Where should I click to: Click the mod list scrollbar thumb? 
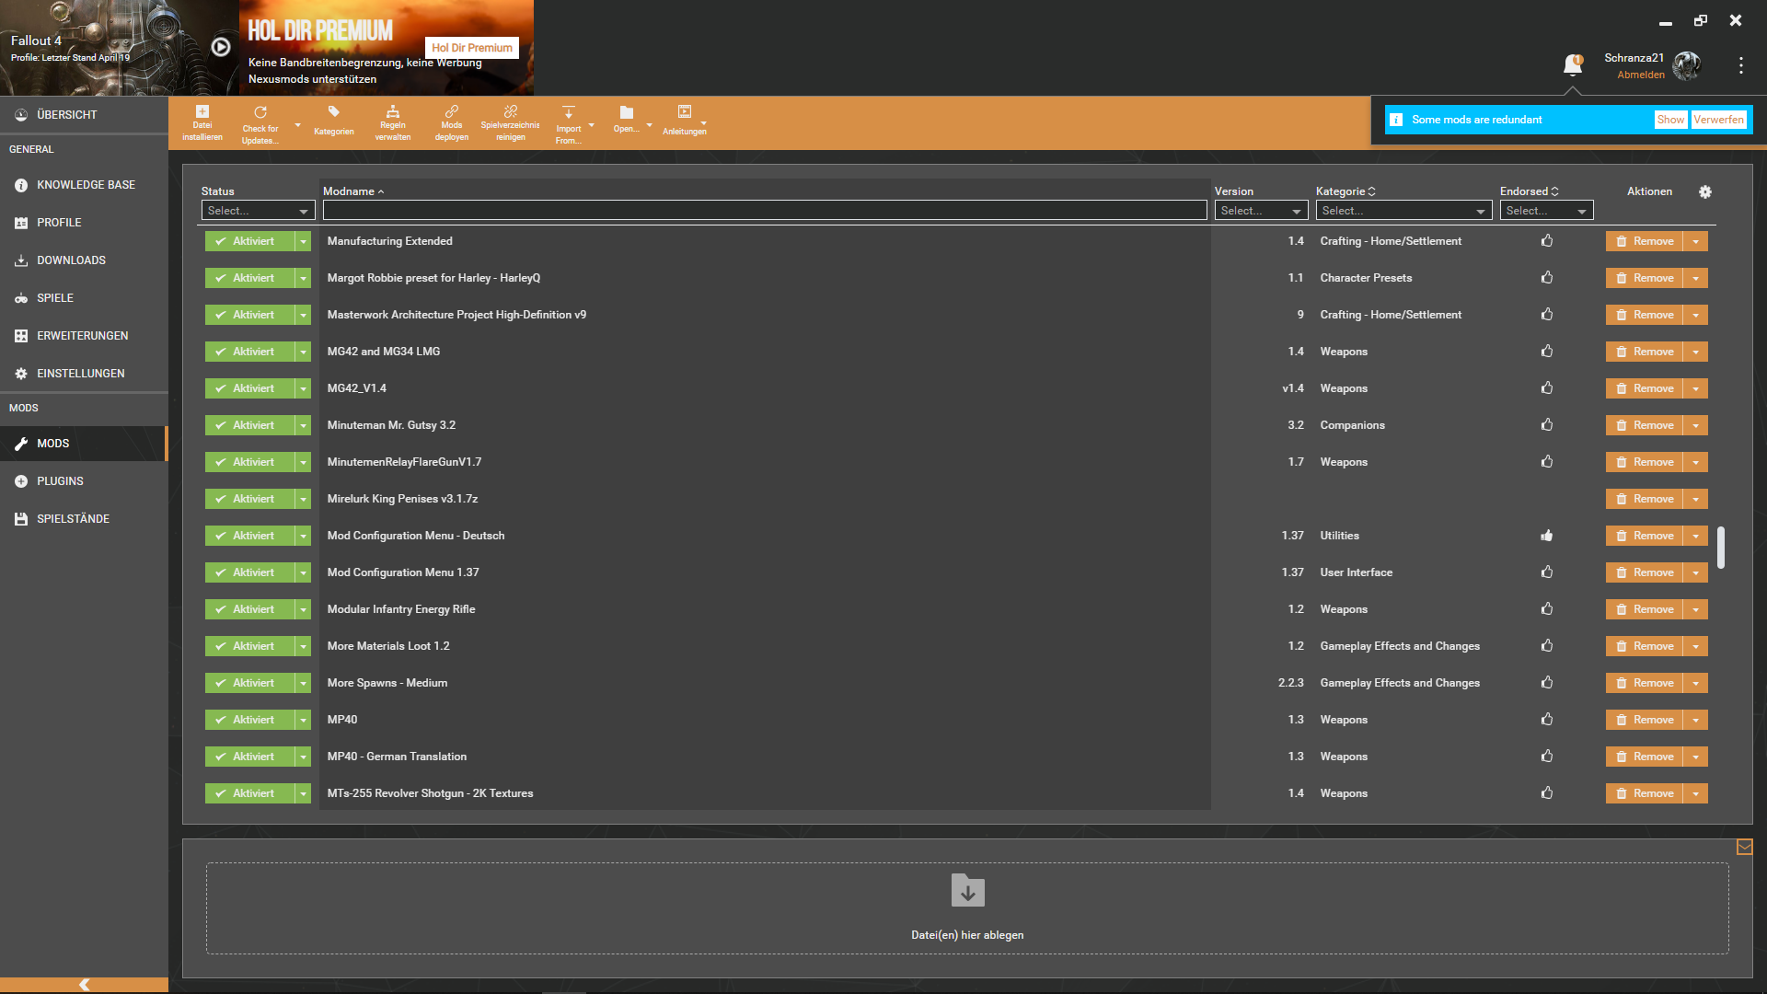pos(1721,548)
